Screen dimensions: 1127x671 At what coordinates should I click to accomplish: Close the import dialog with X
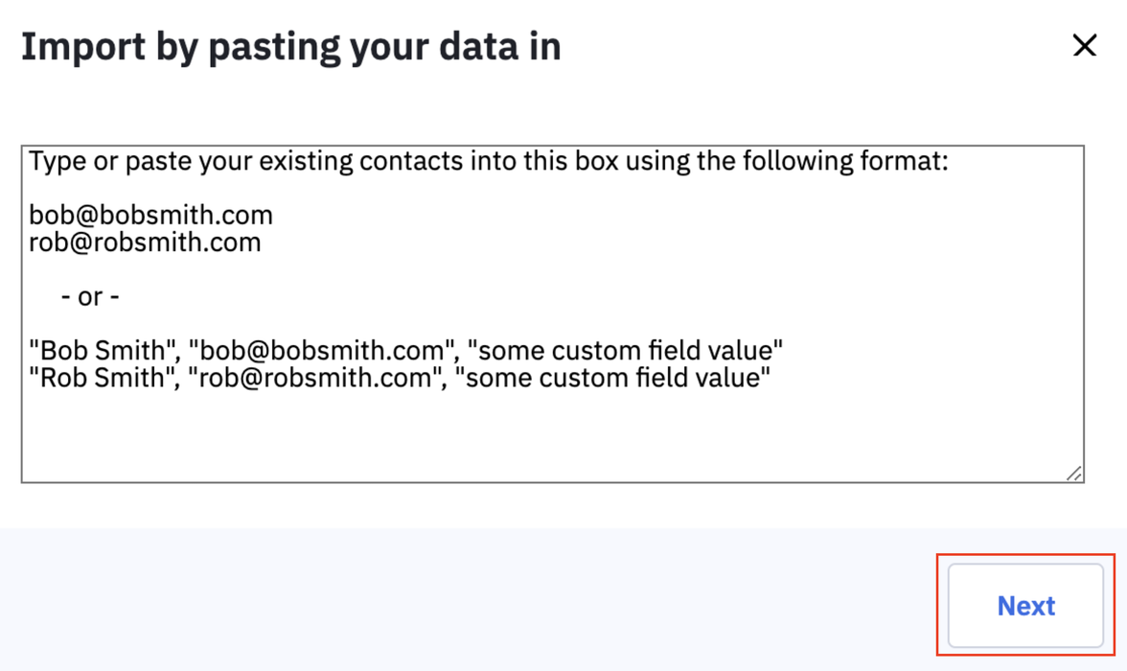[1084, 45]
